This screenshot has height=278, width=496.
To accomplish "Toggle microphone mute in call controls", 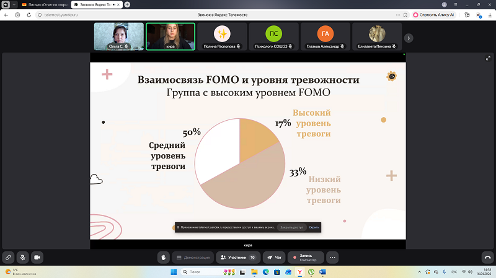I will tap(23, 258).
